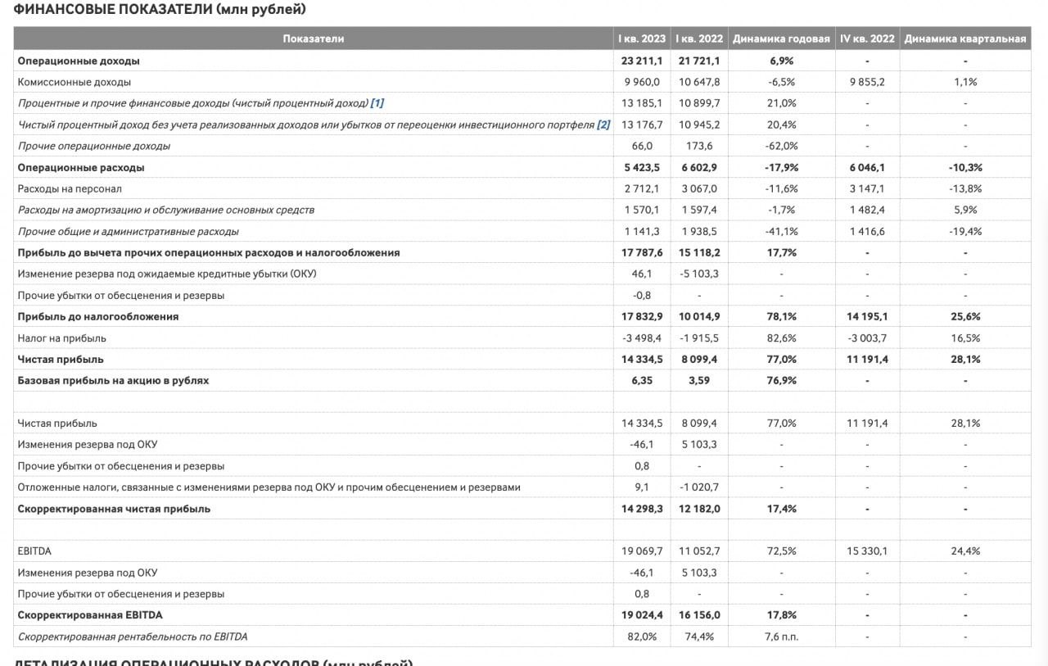The height and width of the screenshot is (666, 1048).
Task: Click the EBITDA row label
Action: pyautogui.click(x=34, y=550)
